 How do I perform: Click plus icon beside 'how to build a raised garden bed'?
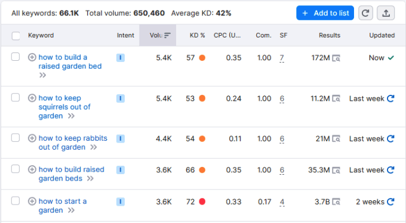(32, 57)
